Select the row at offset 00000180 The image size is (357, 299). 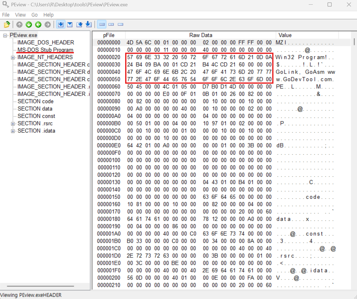[221, 219]
